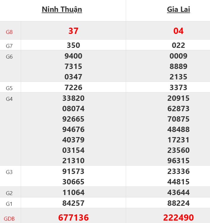Click Gia Lai G2 number 43644
This screenshot has height=223, width=210.
coord(178,192)
